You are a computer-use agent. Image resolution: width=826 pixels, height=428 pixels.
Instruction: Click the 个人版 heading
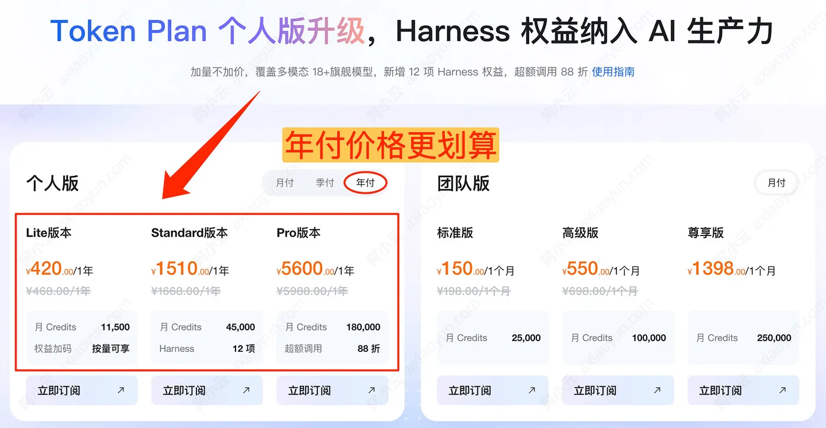[53, 183]
